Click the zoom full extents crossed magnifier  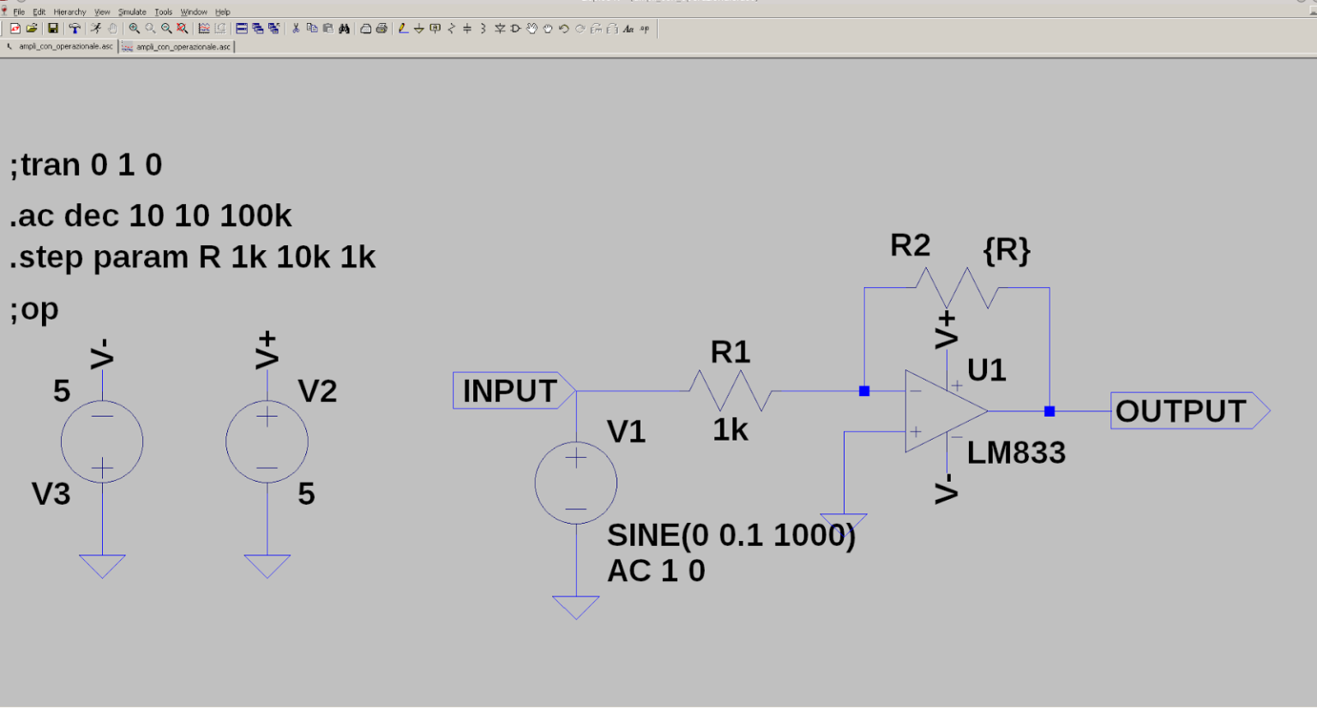pyautogui.click(x=182, y=28)
